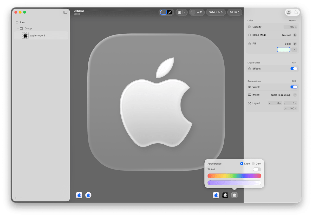This screenshot has height=217, width=312.
Task: Edit the Opacity 100% field
Action: click(x=290, y=27)
